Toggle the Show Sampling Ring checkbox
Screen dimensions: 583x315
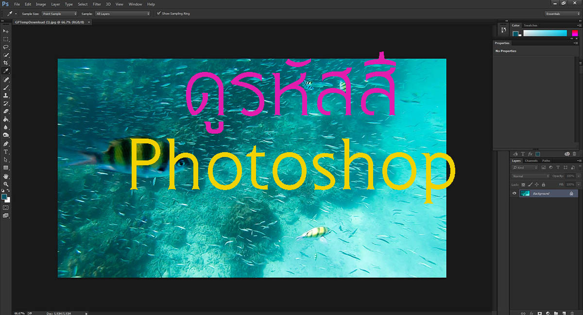click(x=159, y=14)
